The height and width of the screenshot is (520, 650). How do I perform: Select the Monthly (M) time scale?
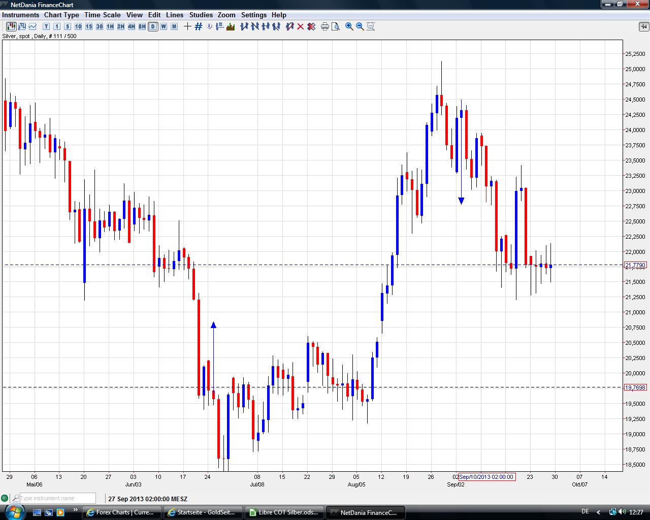click(x=174, y=26)
